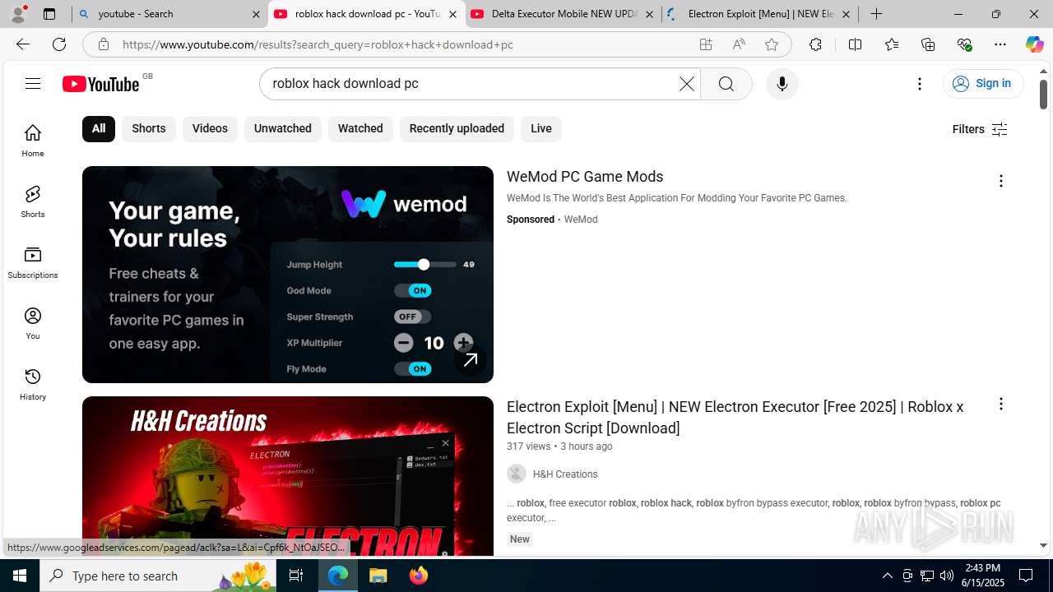Open tab actions menu icon
Viewport: 1053px width, 592px height.
tap(49, 14)
